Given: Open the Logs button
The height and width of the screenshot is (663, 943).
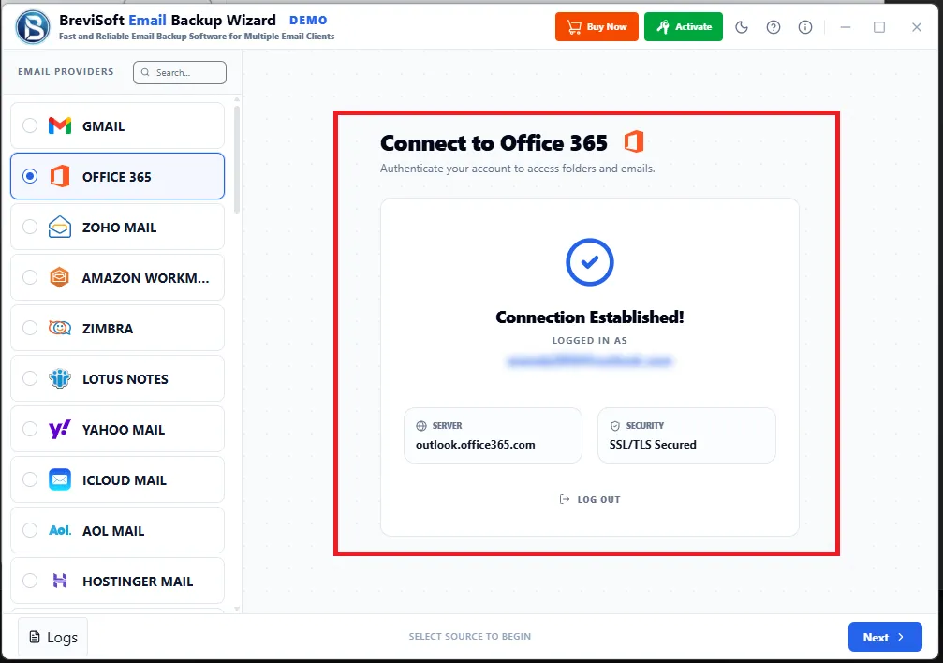Looking at the screenshot, I should (x=53, y=637).
